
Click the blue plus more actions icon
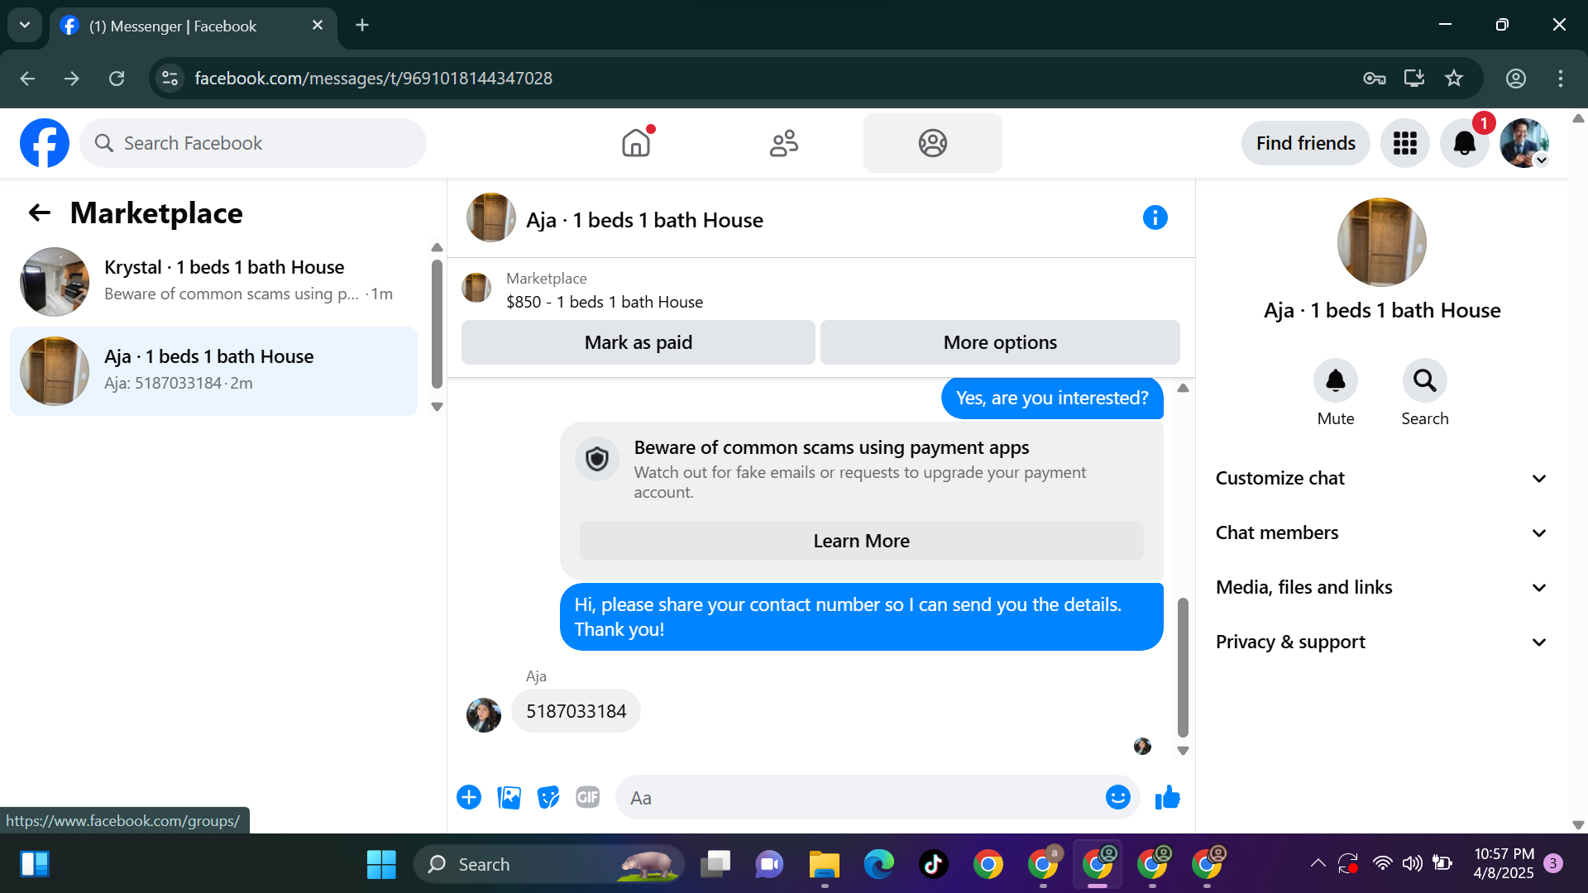469,798
